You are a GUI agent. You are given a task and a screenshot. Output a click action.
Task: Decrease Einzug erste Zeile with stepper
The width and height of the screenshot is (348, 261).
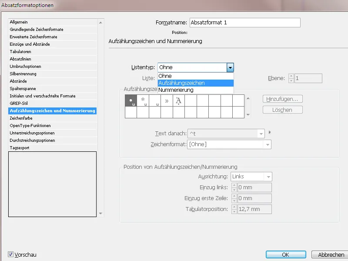234,201
